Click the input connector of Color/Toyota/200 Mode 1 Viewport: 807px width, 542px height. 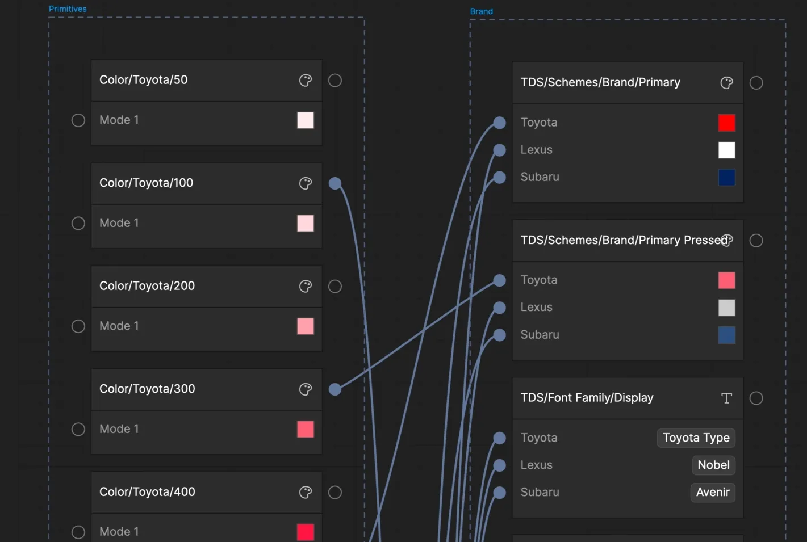[x=78, y=326]
